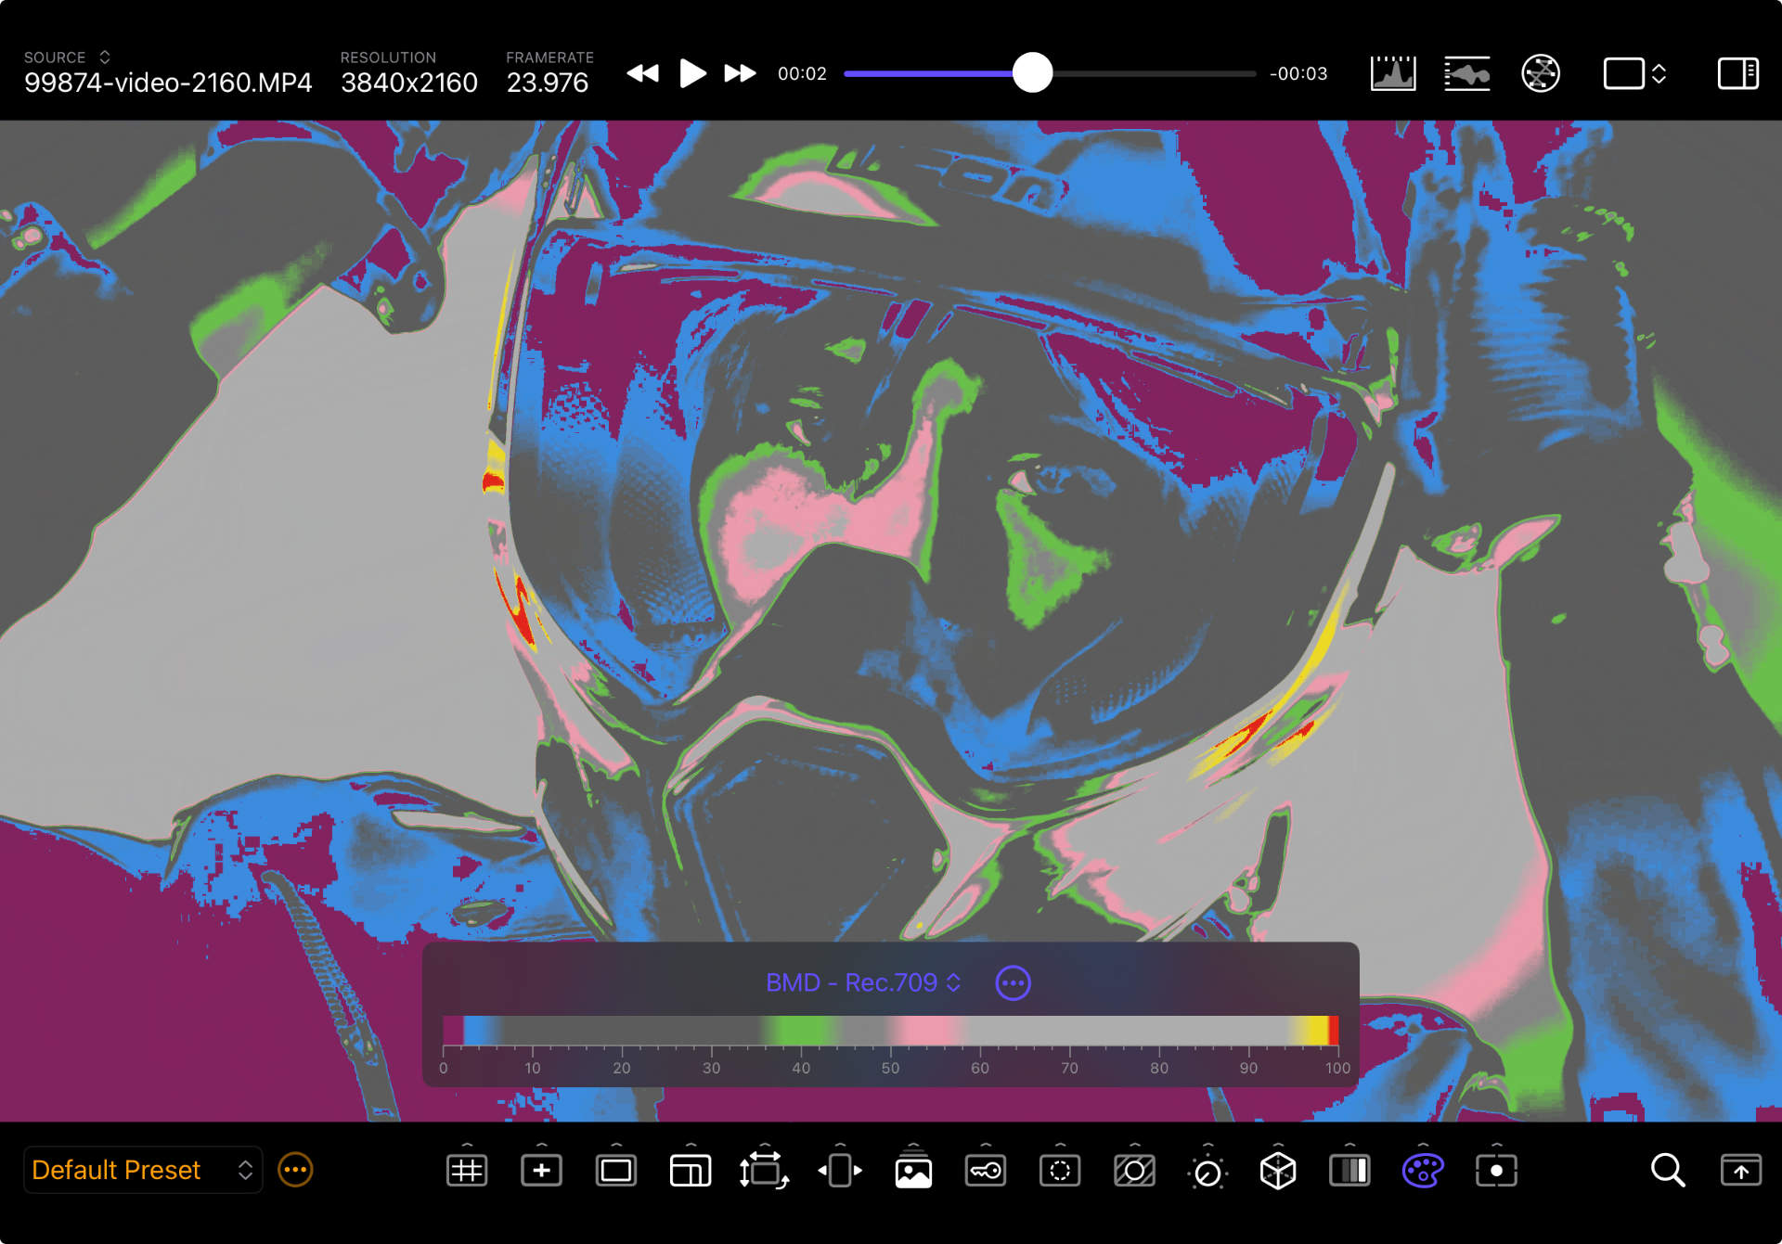Toggle the center crosshair tool
Viewport: 1782px width, 1244px height.
(x=541, y=1171)
